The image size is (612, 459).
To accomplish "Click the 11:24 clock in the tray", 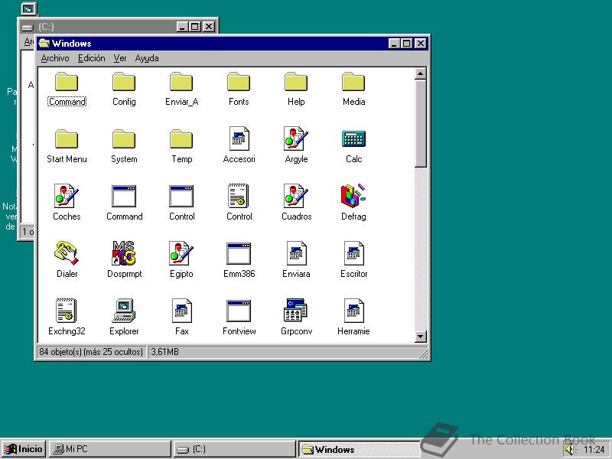I will [594, 450].
